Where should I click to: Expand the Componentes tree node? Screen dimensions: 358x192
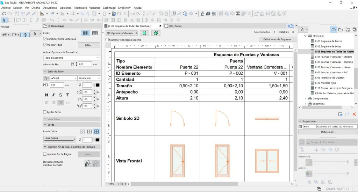(x=305, y=98)
